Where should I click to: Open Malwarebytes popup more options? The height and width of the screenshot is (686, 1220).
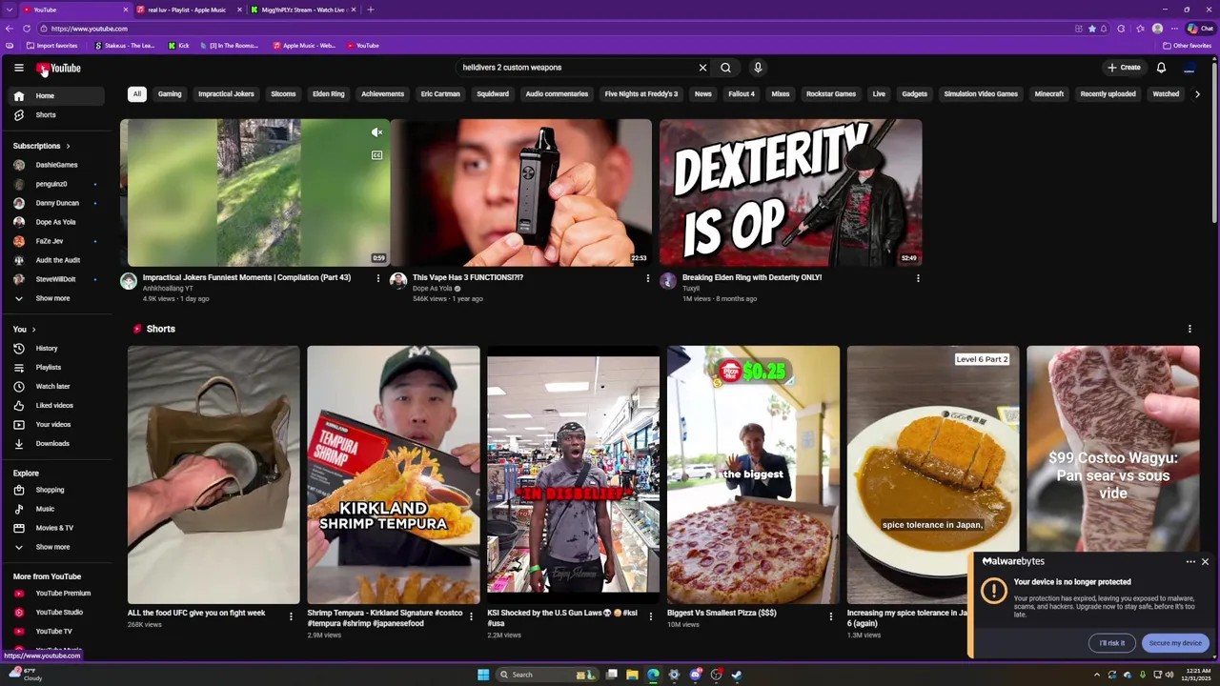[x=1190, y=562]
